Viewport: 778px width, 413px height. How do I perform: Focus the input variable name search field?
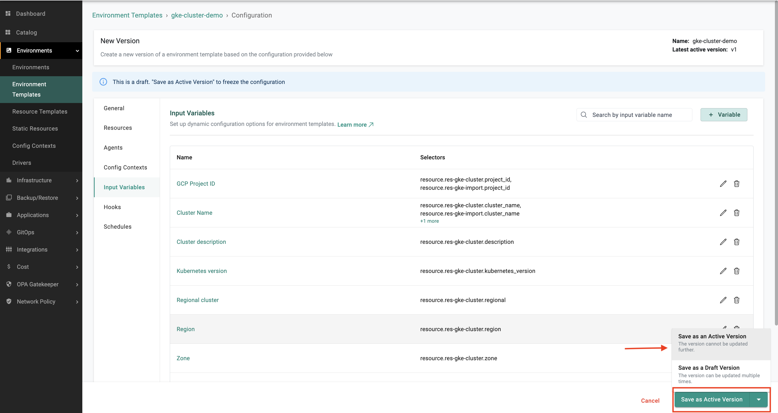pos(634,115)
